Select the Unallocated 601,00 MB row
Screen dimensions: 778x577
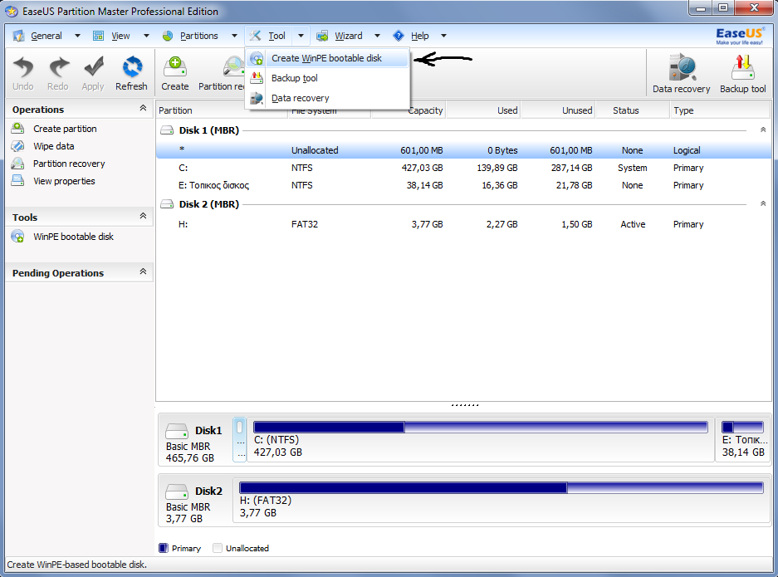[463, 150]
